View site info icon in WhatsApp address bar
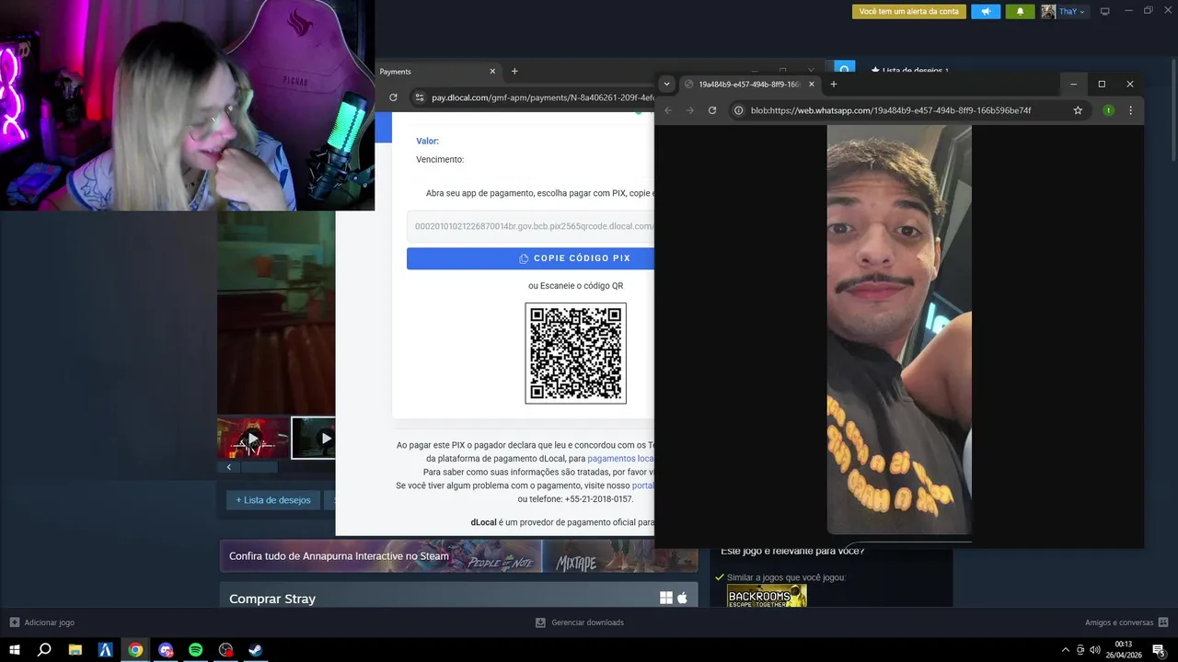The image size is (1178, 662). 738,110
